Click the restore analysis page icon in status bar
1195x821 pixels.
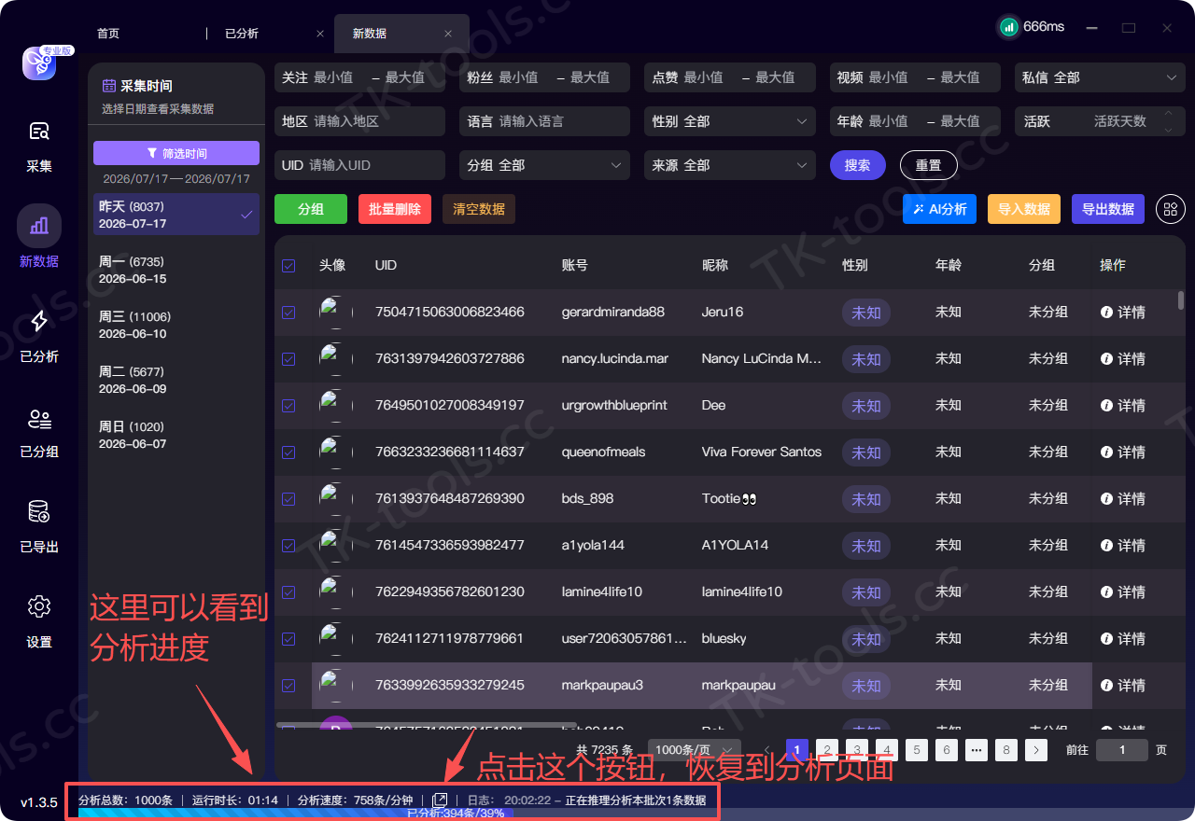(441, 800)
